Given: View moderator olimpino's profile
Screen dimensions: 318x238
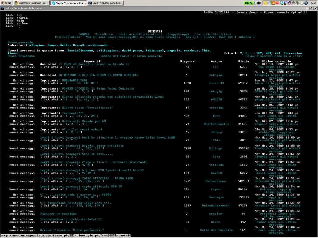Looking at the screenshot, I should pos(37,45).
